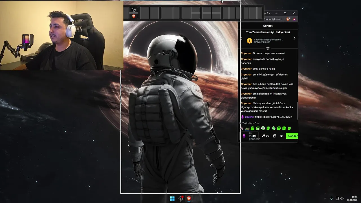The image size is (361, 203).
Task: Open the chat shop icon
Action: tap(275, 136)
